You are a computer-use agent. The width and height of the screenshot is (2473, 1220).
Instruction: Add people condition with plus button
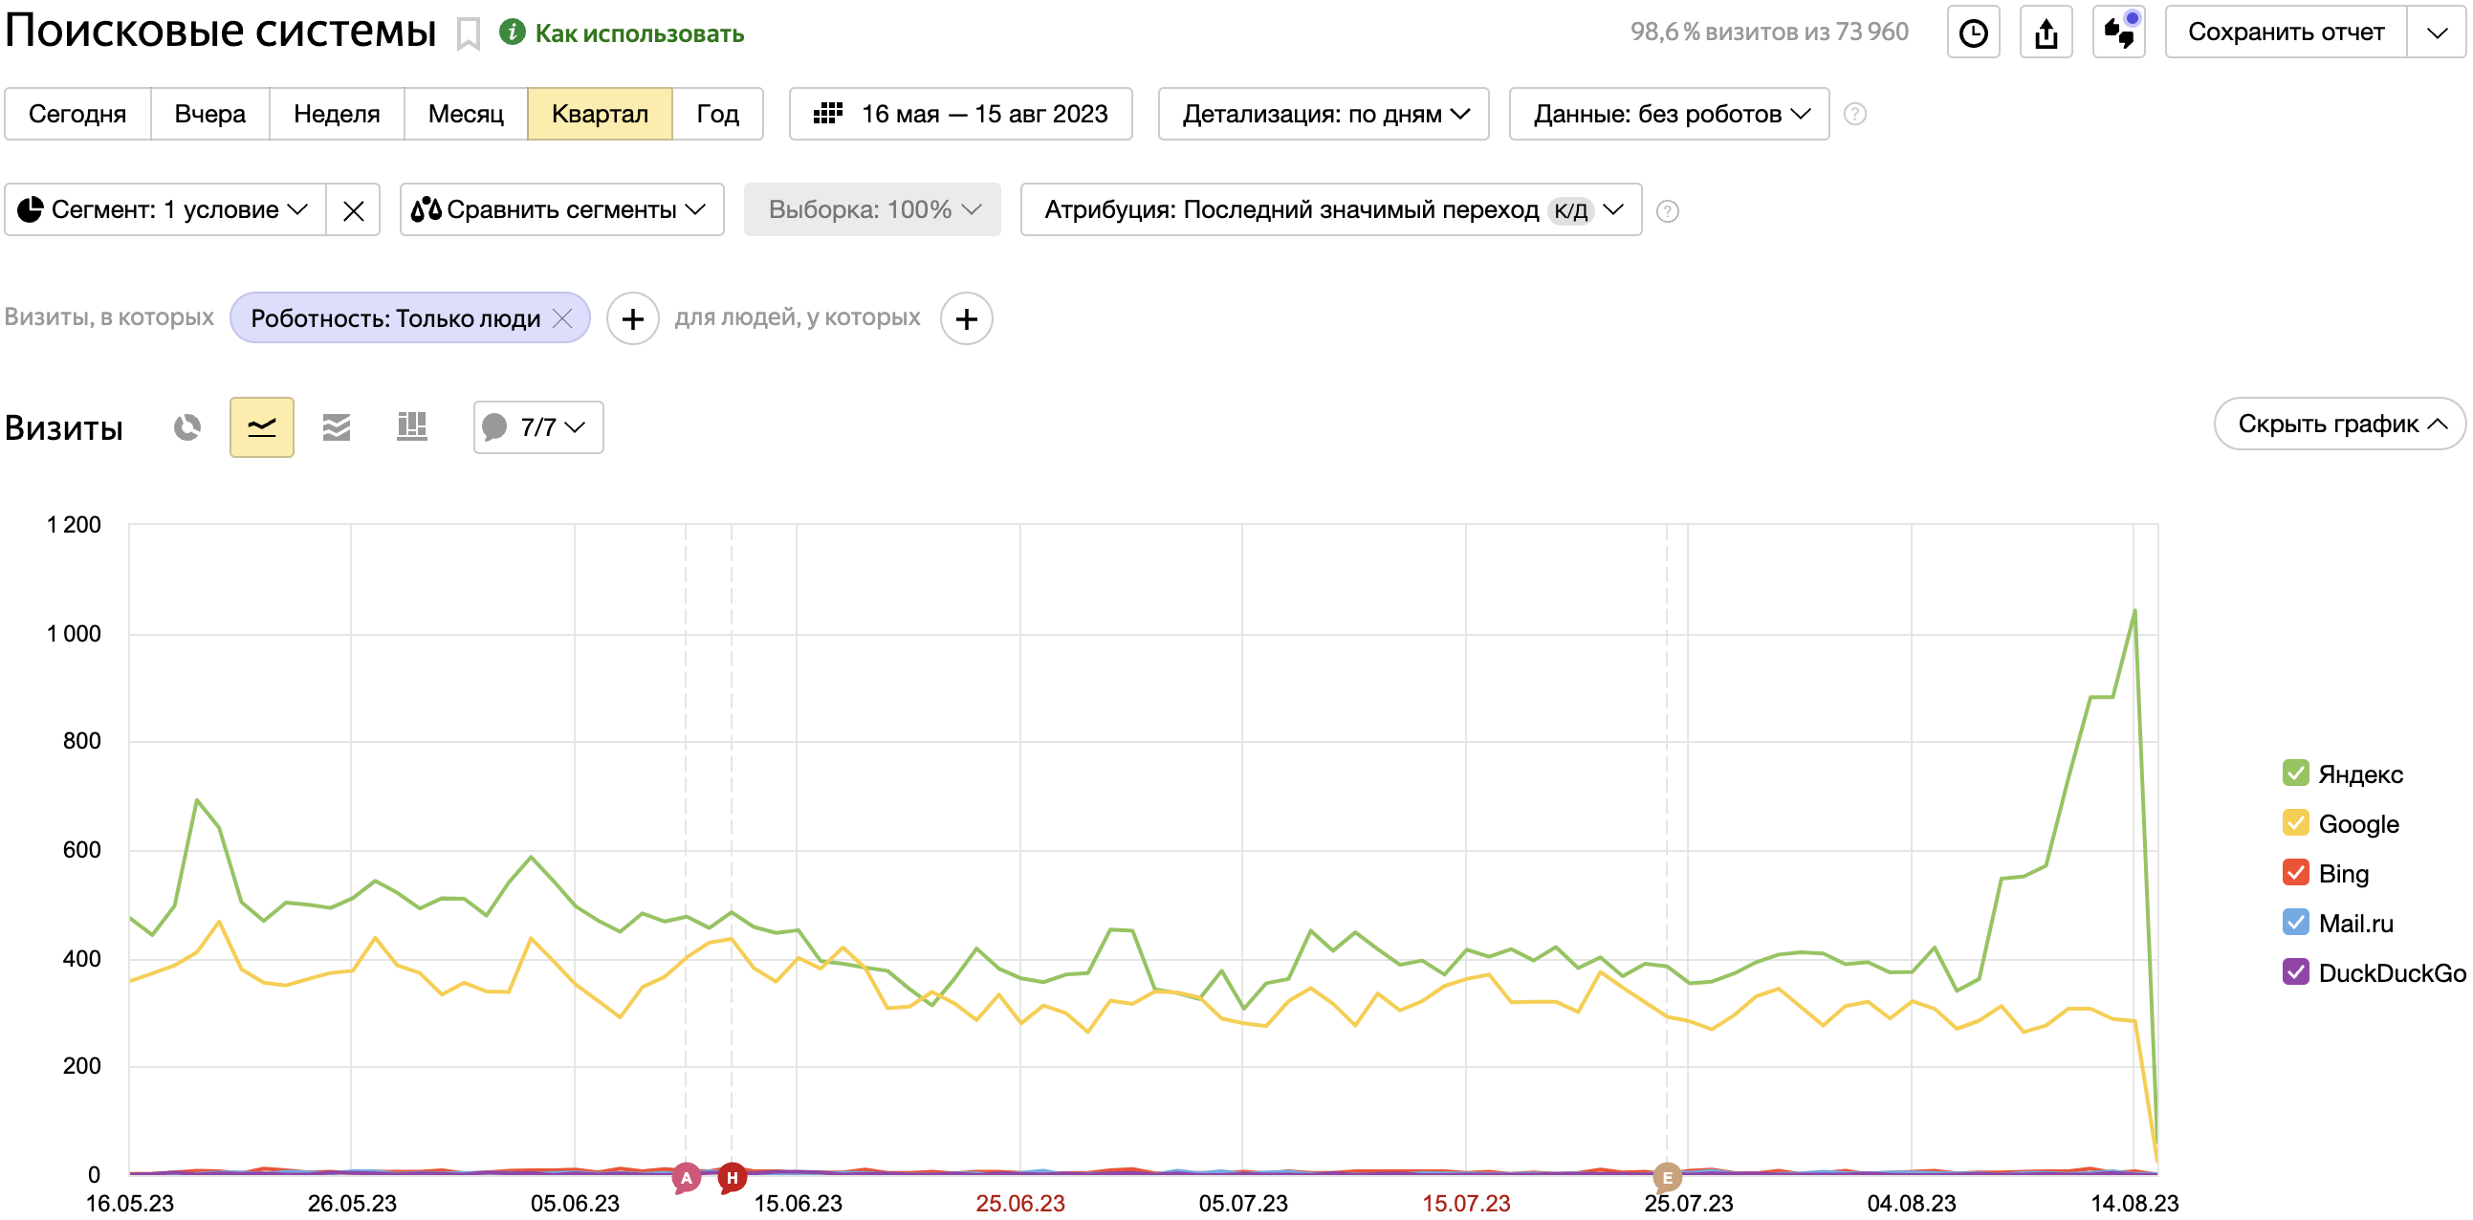967,318
